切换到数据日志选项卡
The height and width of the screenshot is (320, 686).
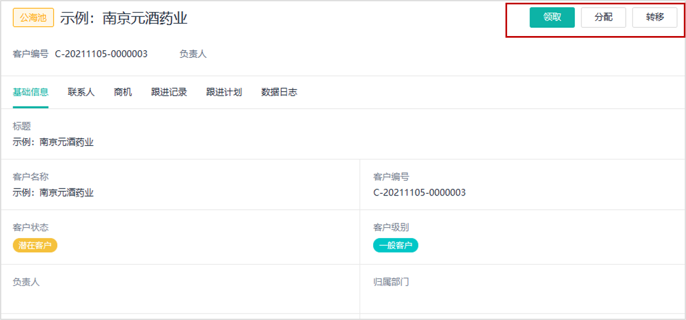278,92
